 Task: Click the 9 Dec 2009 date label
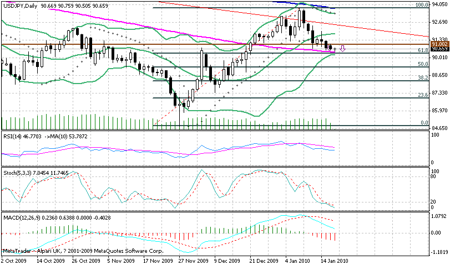(227, 261)
